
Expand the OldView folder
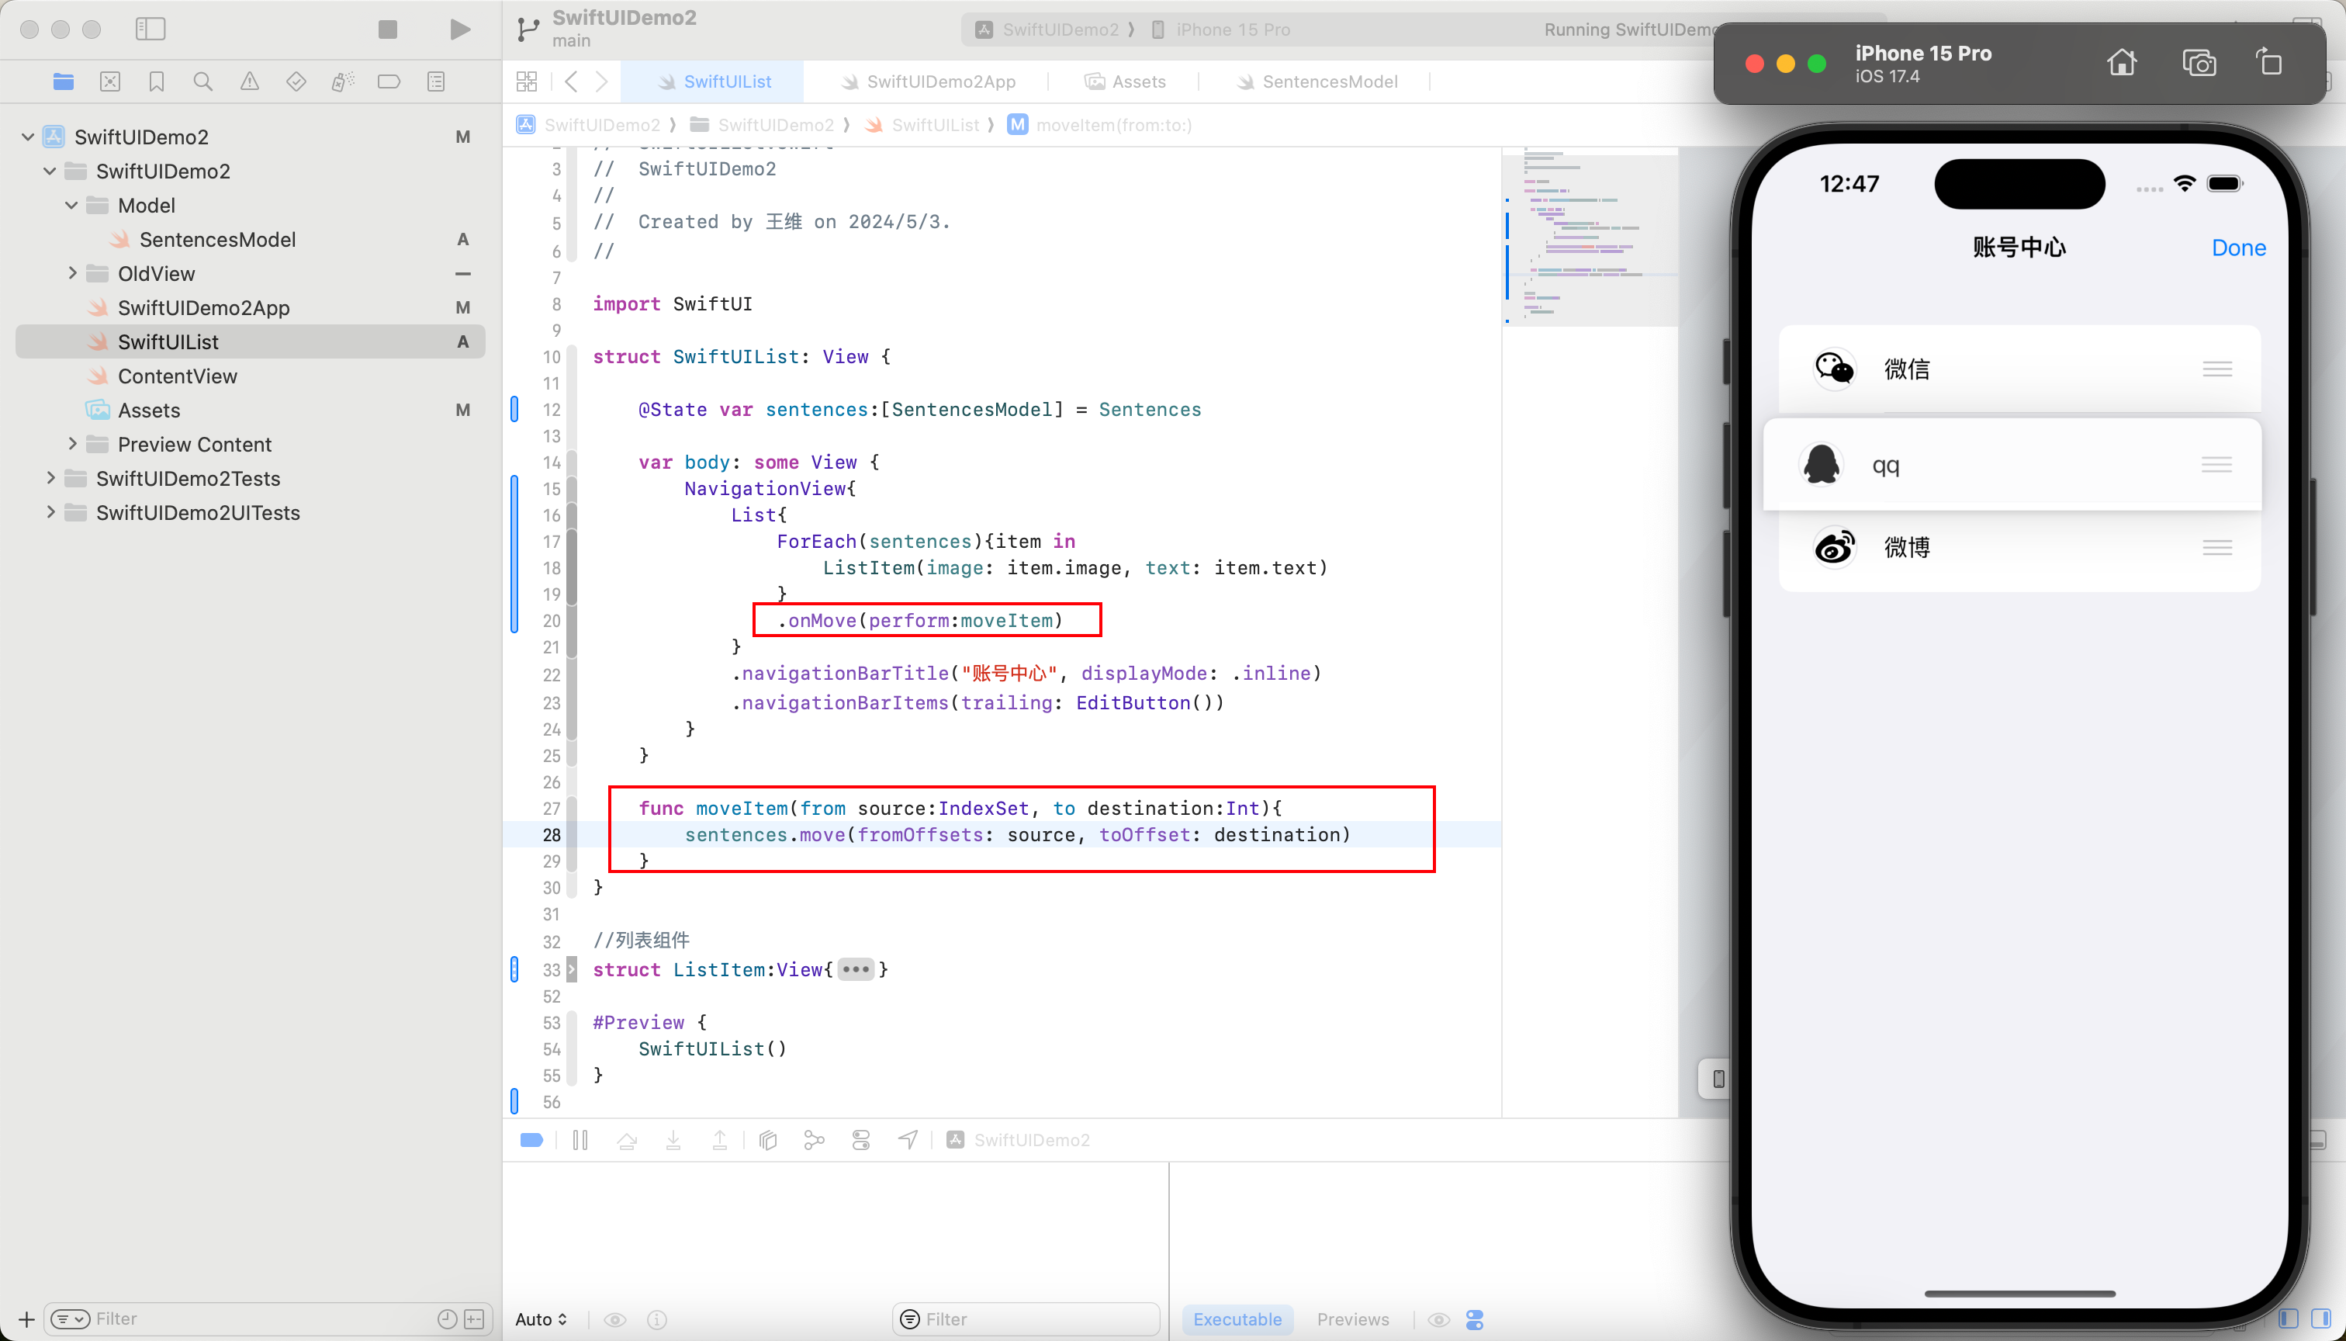72,273
